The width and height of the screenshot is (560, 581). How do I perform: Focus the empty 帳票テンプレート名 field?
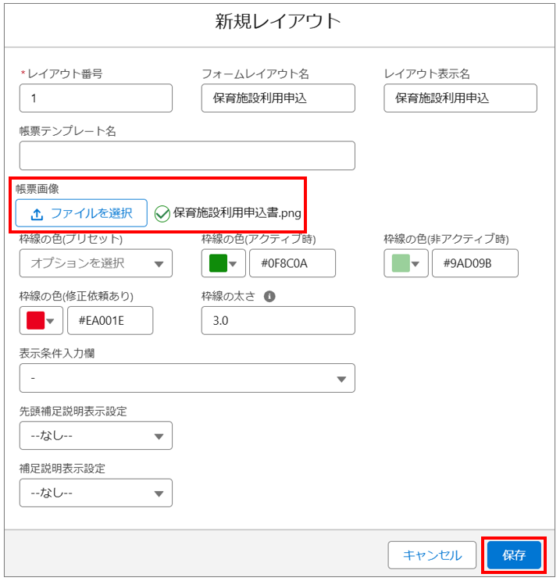pyautogui.click(x=187, y=155)
